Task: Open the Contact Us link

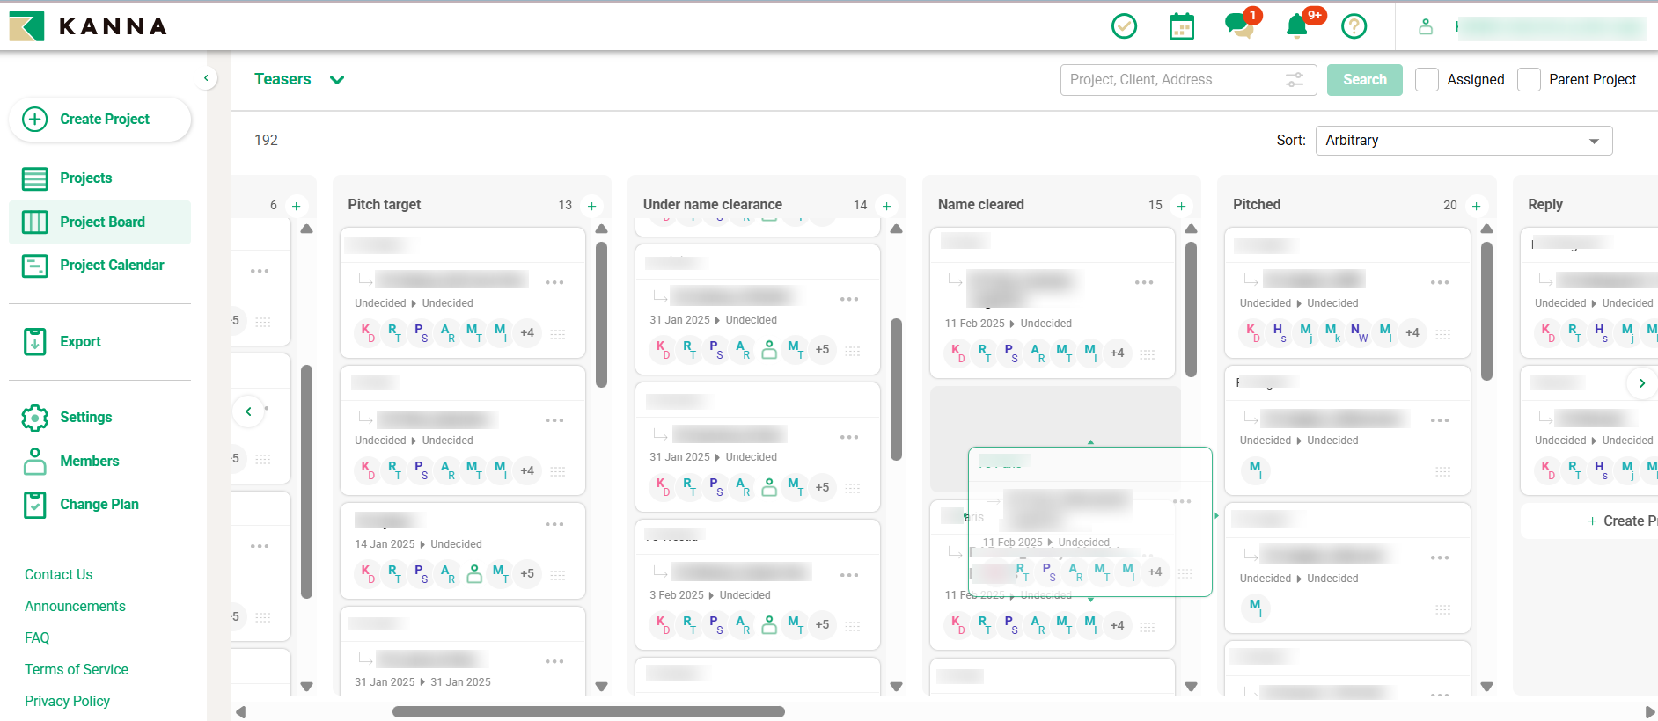Action: click(x=58, y=574)
